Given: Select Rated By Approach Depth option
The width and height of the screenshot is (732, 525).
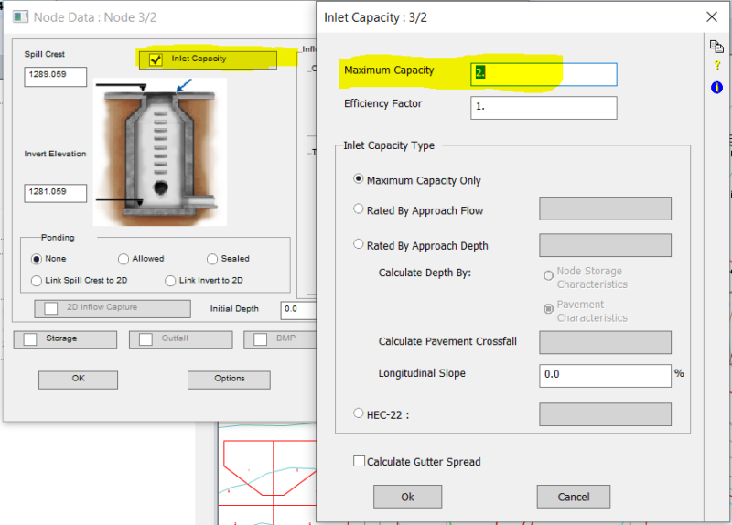Looking at the screenshot, I should coord(358,244).
